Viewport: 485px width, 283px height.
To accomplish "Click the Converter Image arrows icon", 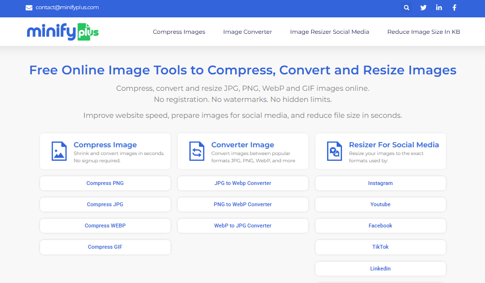I will tap(196, 151).
